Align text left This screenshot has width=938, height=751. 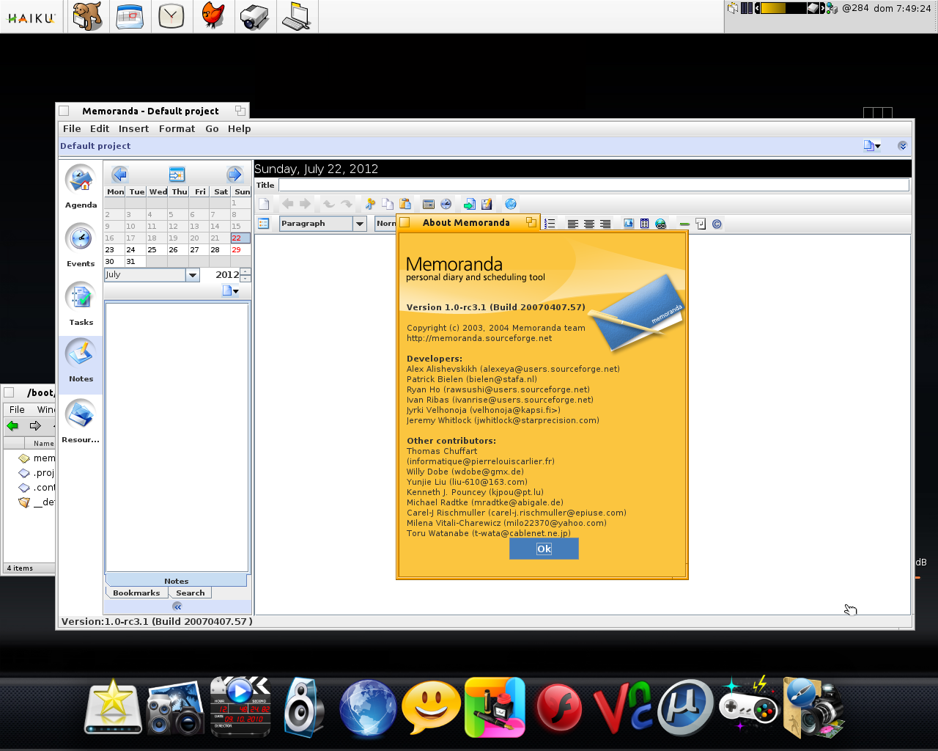pos(573,224)
